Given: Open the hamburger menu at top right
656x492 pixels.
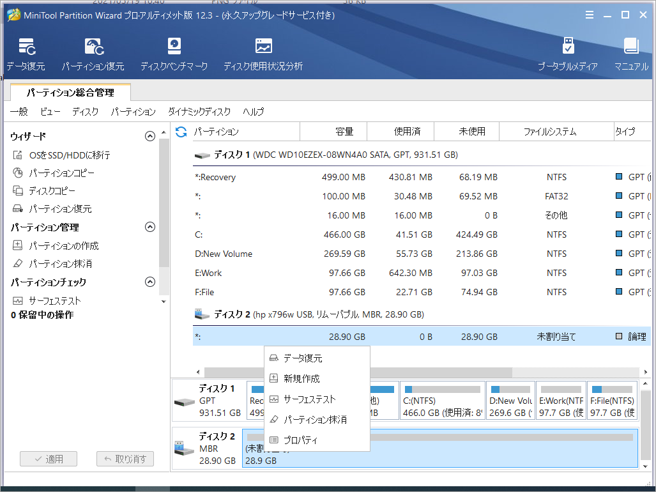Looking at the screenshot, I should [x=589, y=14].
